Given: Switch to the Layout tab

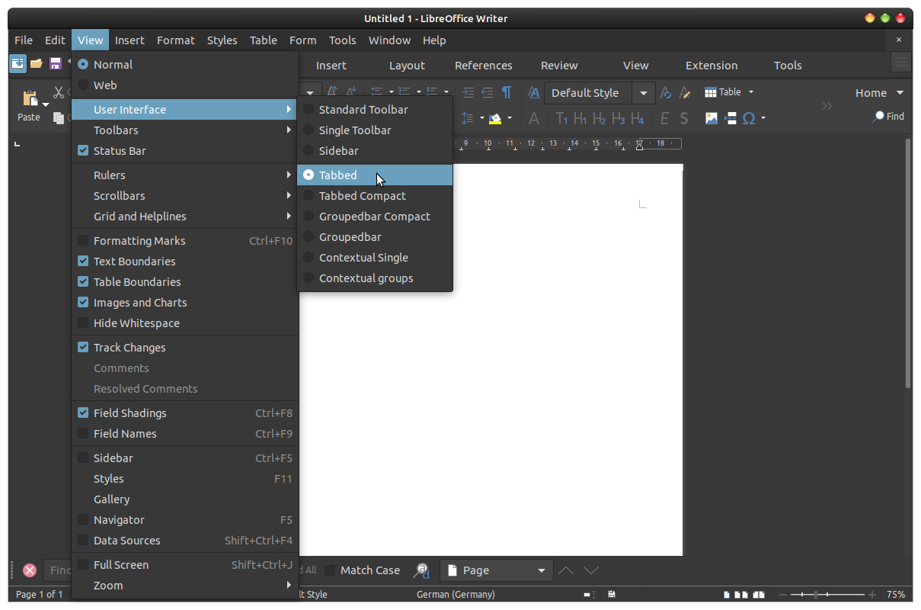Looking at the screenshot, I should point(407,66).
